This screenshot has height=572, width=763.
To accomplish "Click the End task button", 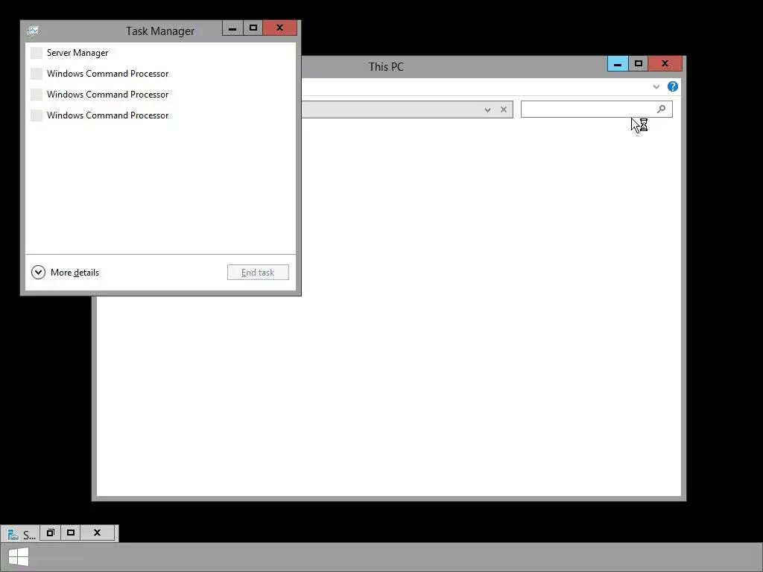I will coord(258,273).
